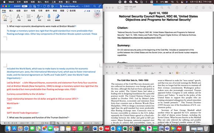Image resolution: width=214 pixels, height=133 pixels.
Task: Expand the Paragraph group dropdown in Word ribbon
Action: (x=32, y=17)
